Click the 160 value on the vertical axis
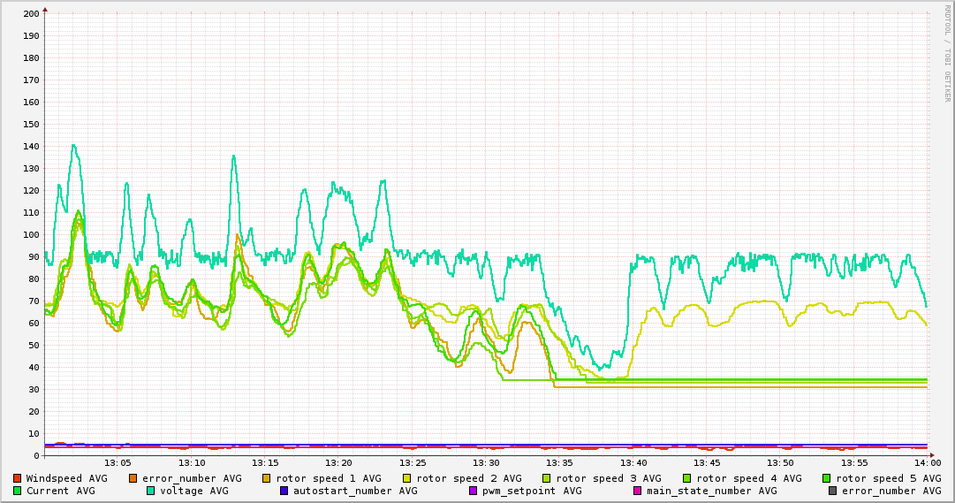The image size is (955, 503). click(x=31, y=102)
